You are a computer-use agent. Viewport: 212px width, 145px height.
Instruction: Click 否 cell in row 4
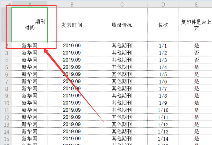pyautogui.click(x=195, y=60)
